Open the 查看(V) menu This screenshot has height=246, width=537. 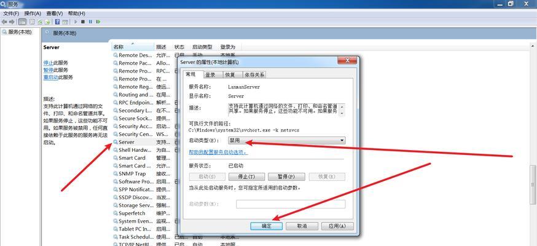(55, 14)
